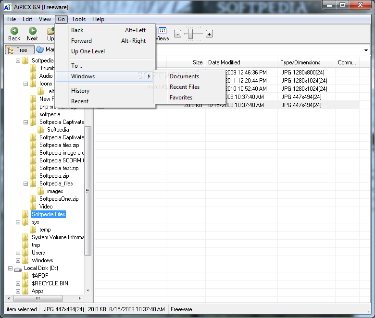Open the Help menu
375x318 pixels.
tap(98, 19)
